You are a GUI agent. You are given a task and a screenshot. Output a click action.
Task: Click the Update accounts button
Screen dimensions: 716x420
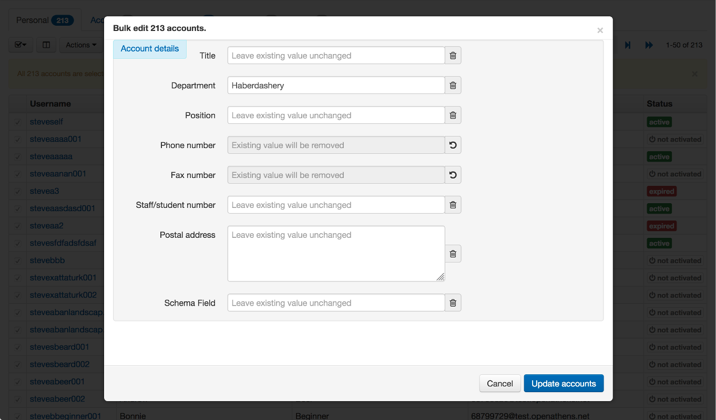564,383
